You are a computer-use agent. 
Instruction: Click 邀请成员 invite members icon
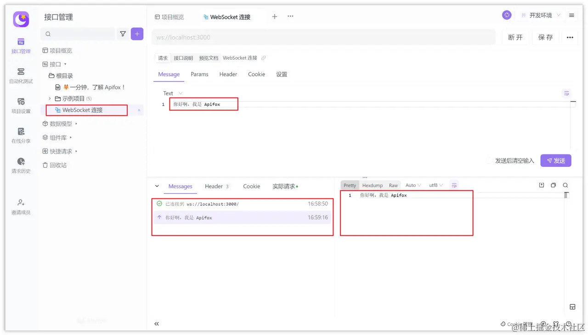(21, 207)
